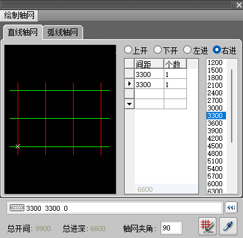The height and width of the screenshot is (238, 243).
Task: Click the keyboard icon in input box
Action: [17, 208]
